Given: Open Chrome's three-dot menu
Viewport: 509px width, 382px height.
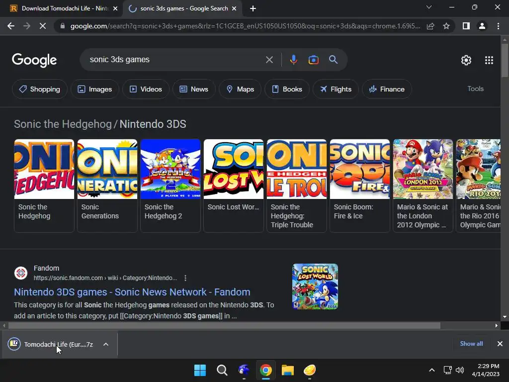Looking at the screenshot, I should (498, 26).
